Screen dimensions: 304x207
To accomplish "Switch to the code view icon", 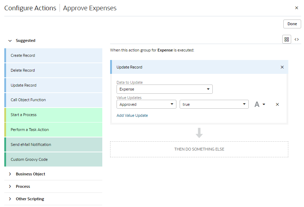I will pyautogui.click(x=297, y=39).
